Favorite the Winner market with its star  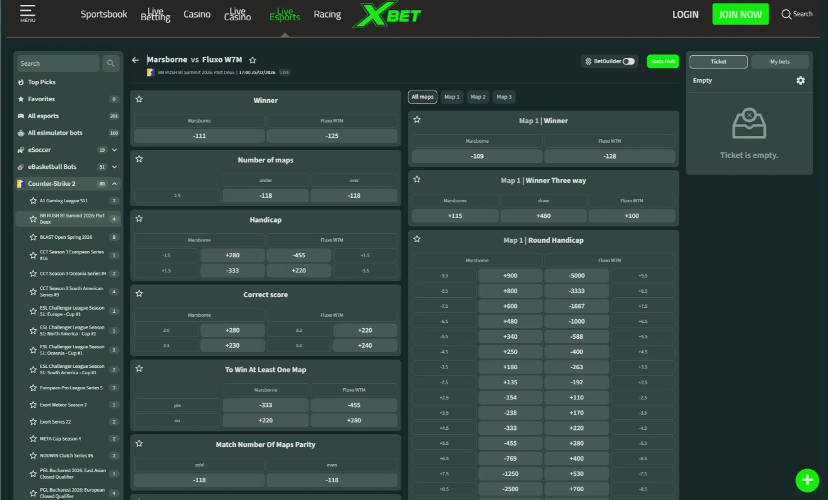pos(139,99)
